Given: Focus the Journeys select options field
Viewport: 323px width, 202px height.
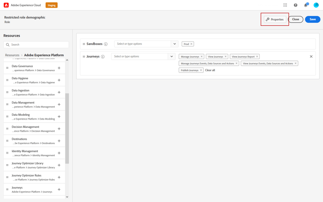Looking at the screenshot, I should 140,56.
